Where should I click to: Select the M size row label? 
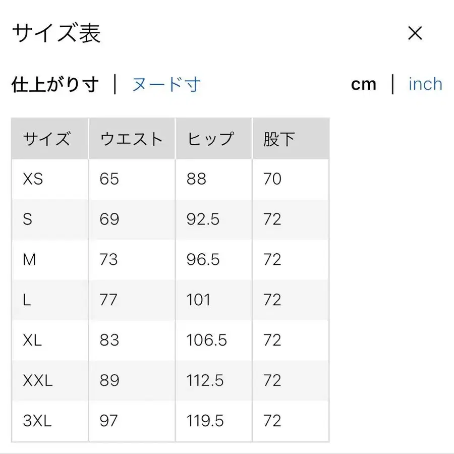30,260
